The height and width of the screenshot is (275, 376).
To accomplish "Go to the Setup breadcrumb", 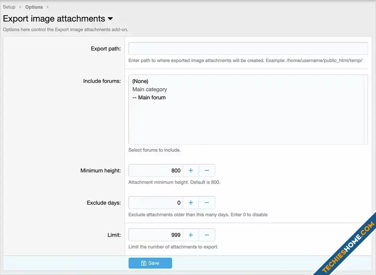I will click(x=9, y=7).
